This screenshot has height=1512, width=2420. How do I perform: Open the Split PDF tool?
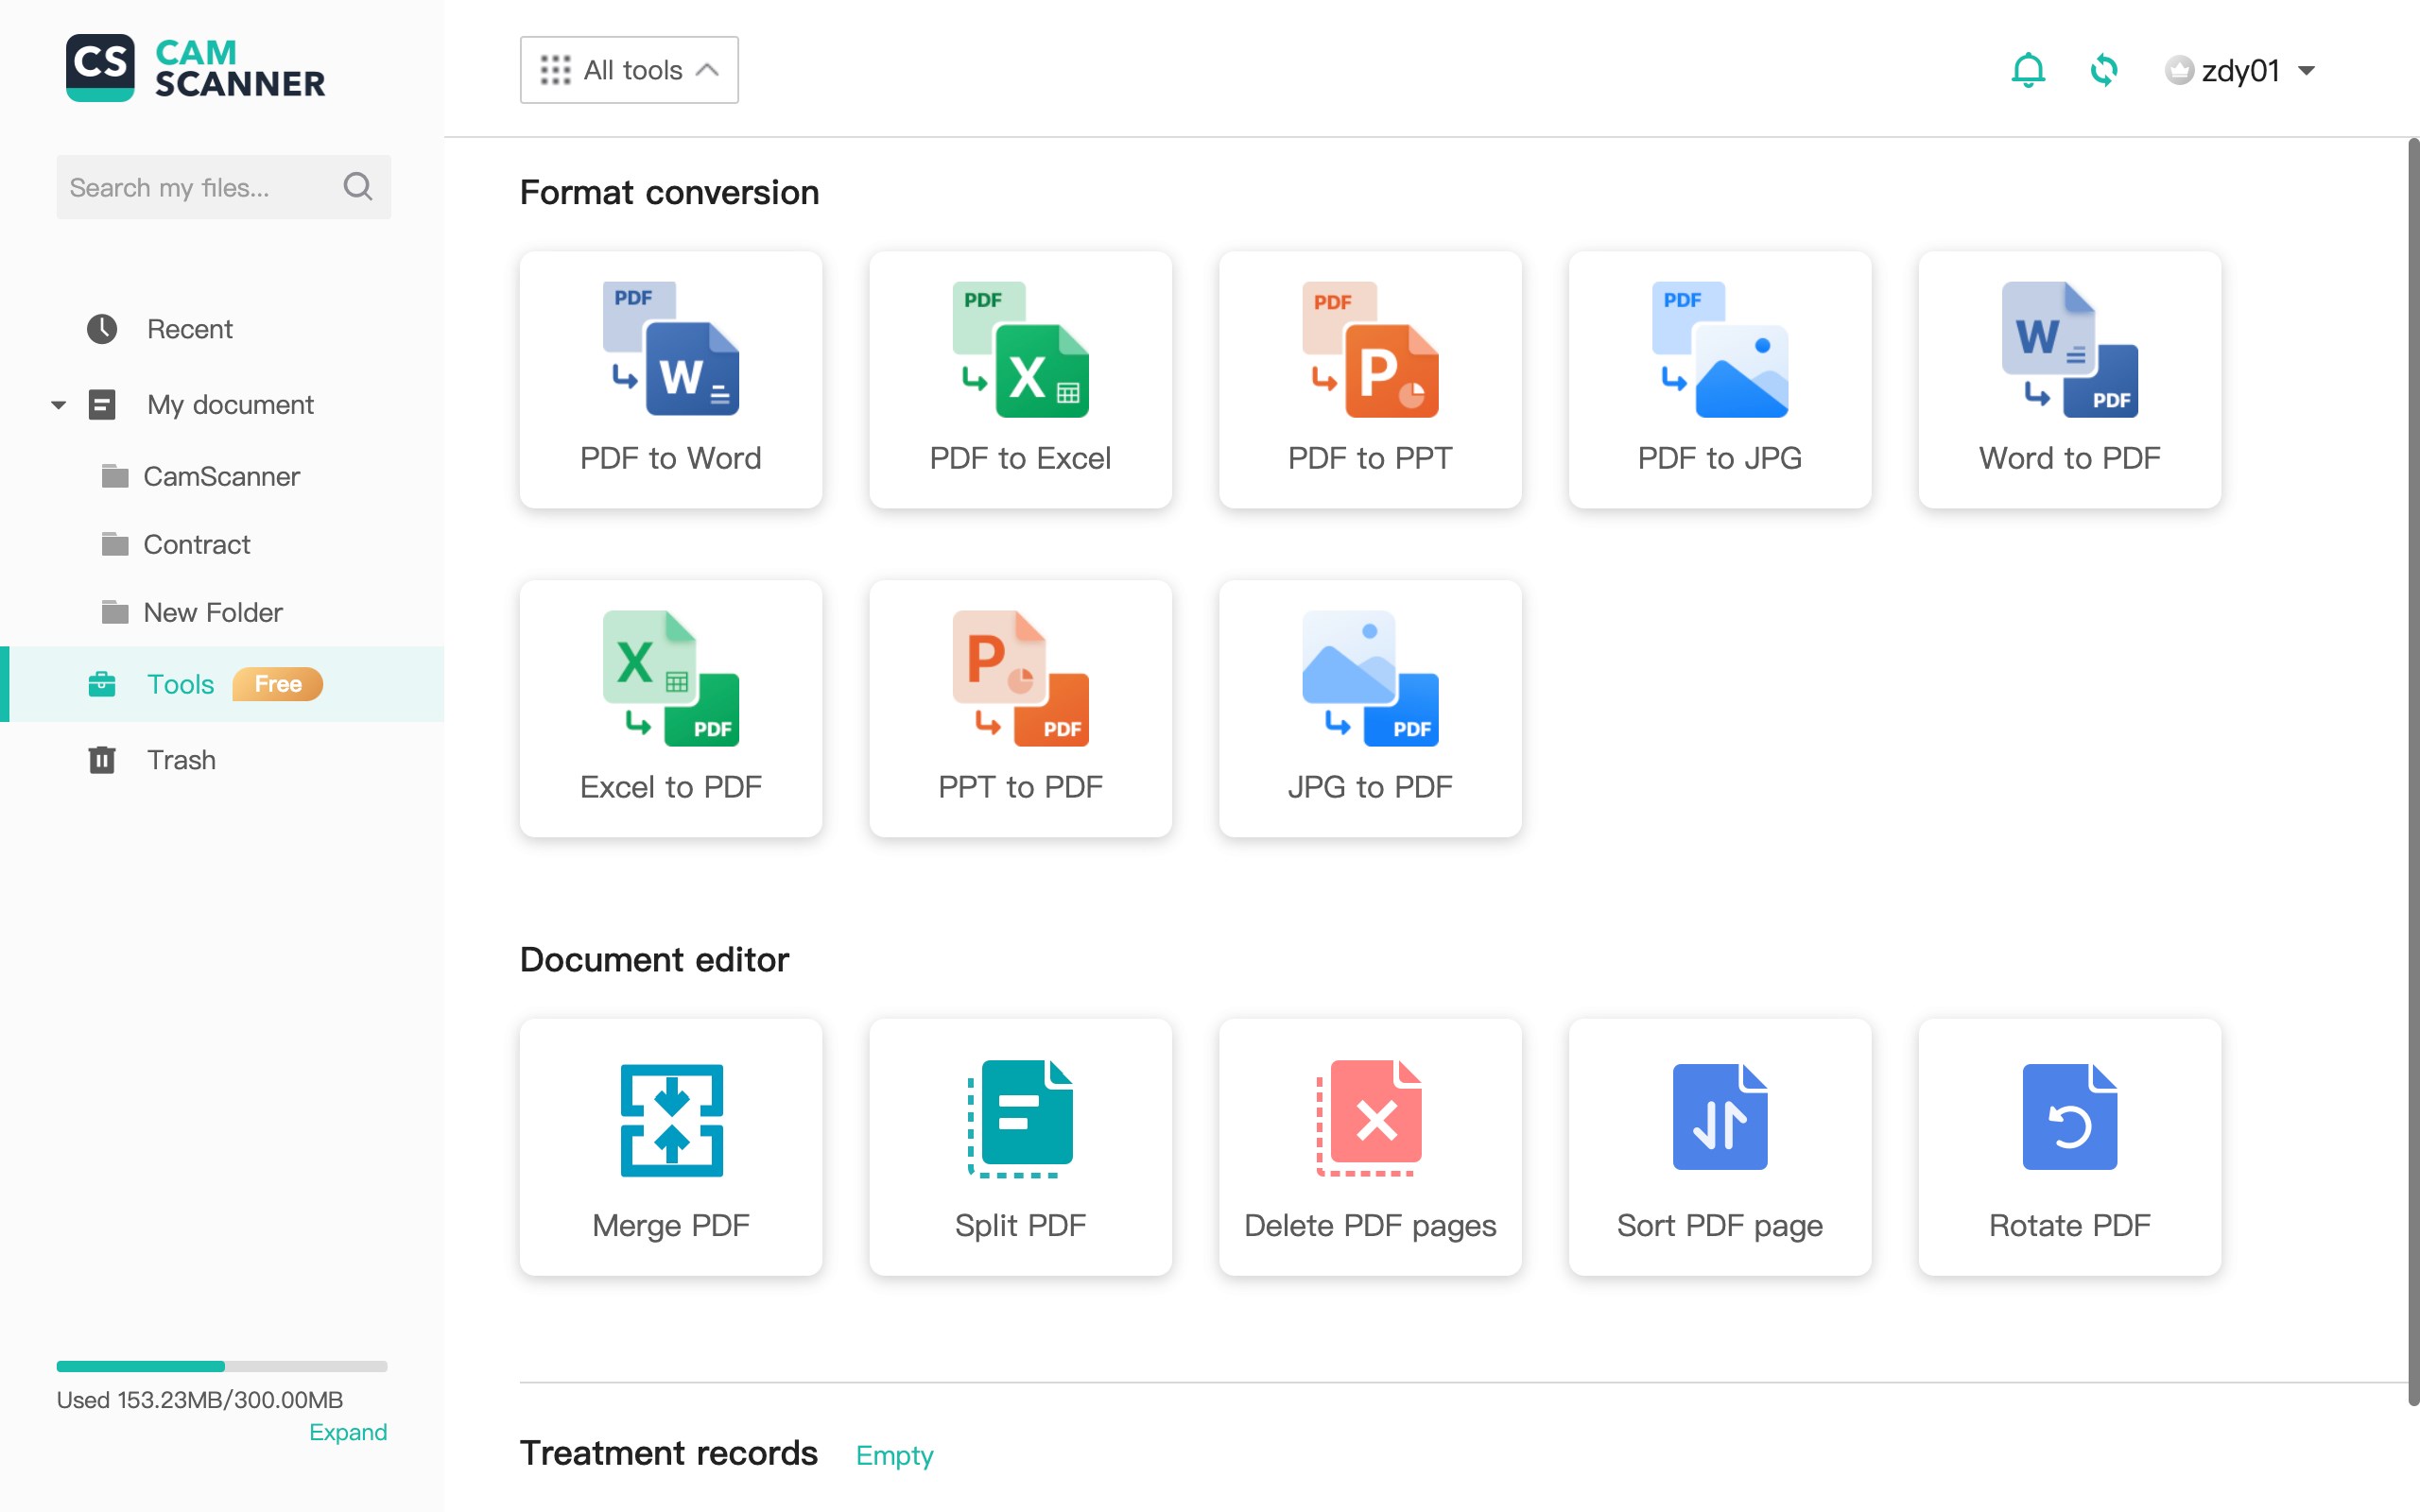pyautogui.click(x=1020, y=1147)
